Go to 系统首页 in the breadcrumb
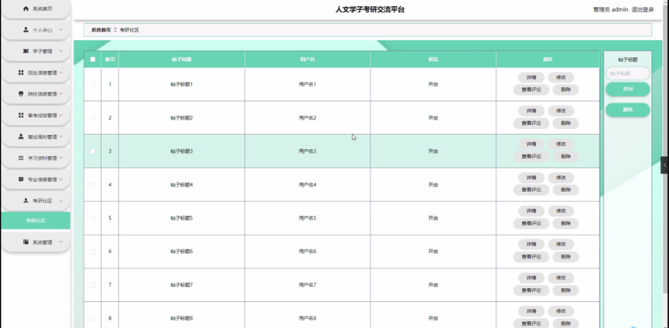 [101, 30]
